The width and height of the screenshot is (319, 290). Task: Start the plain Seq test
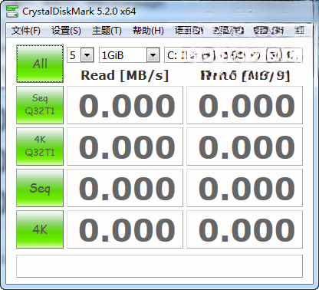tap(40, 188)
